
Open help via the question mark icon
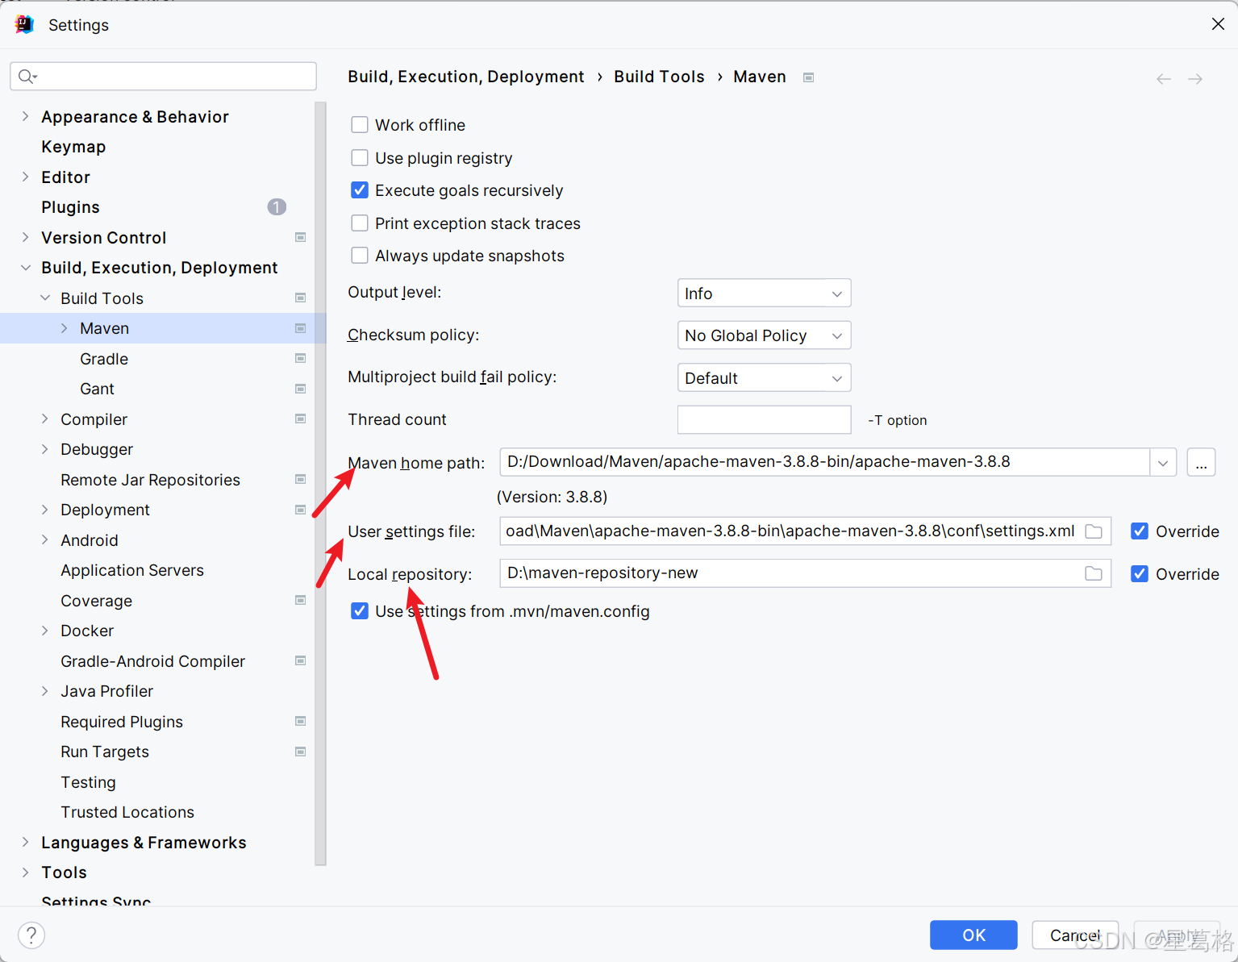coord(31,935)
